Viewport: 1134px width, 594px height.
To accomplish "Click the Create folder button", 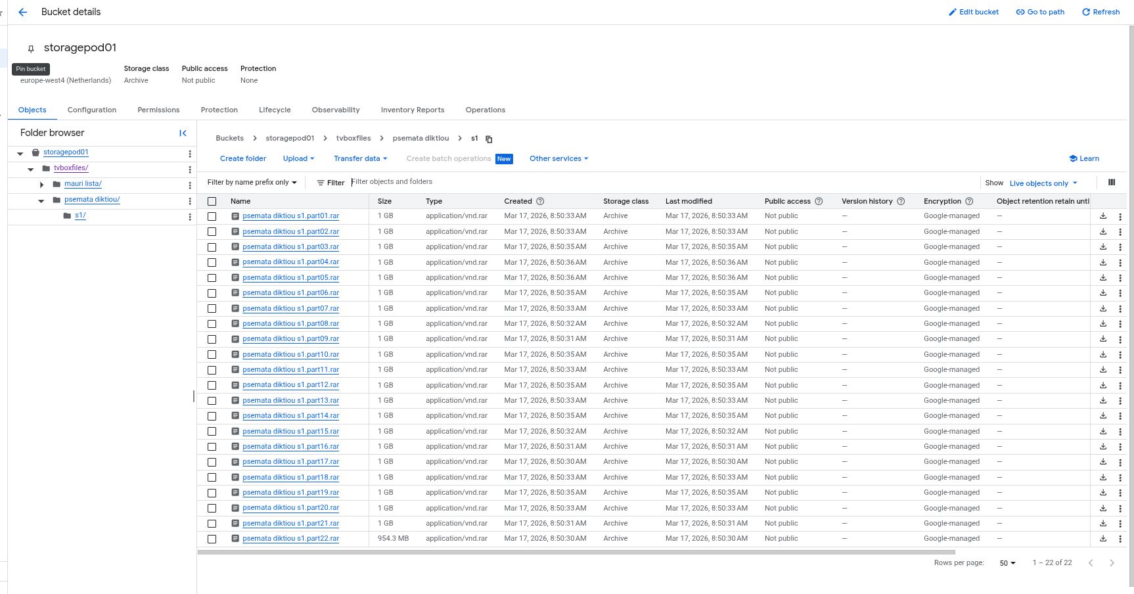I will (242, 158).
